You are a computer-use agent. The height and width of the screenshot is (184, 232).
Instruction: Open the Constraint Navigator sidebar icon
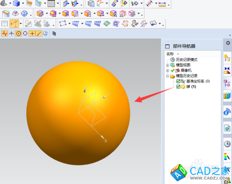pos(227,70)
